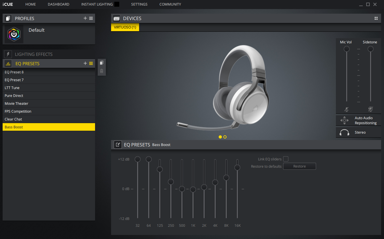Open the SETTINGS menu
The height and width of the screenshot is (239, 384).
139,4
